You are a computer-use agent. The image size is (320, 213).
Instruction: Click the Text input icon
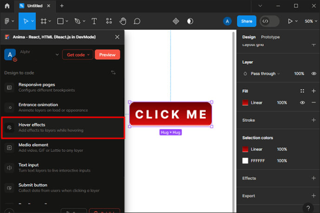coord(9,168)
